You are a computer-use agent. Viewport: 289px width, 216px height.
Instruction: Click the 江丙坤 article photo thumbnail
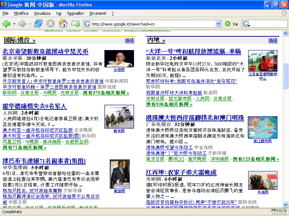pos(263,180)
